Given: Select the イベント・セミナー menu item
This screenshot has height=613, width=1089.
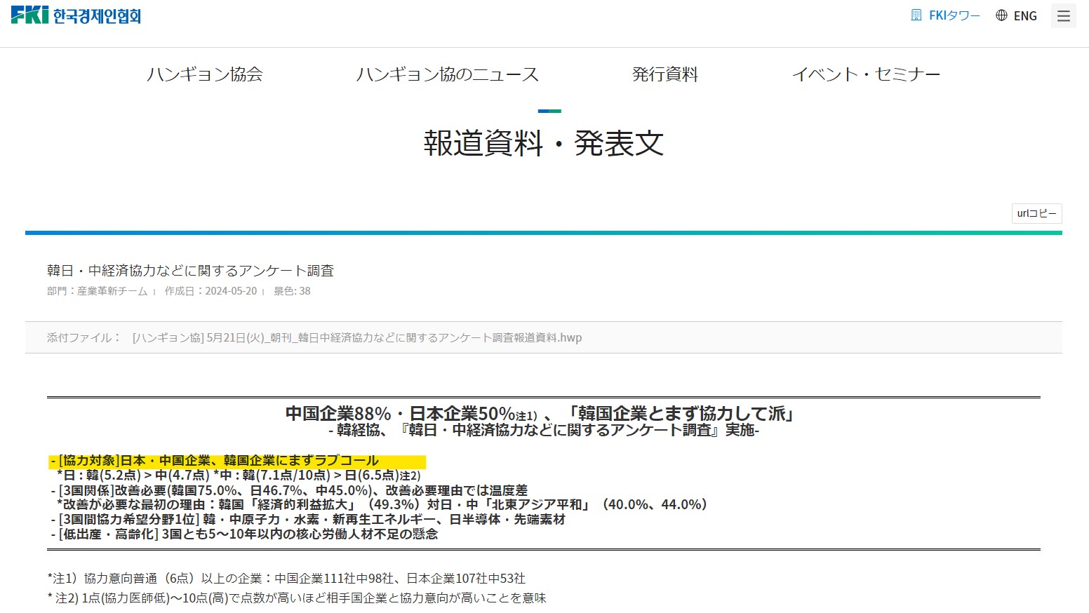Looking at the screenshot, I should point(866,74).
